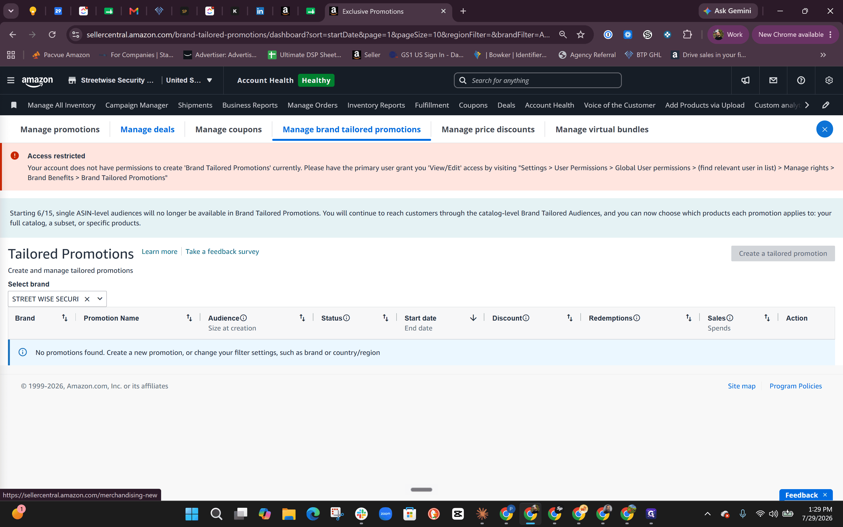Expand the Select brand dropdown chevron
The image size is (843, 527).
tap(100, 299)
